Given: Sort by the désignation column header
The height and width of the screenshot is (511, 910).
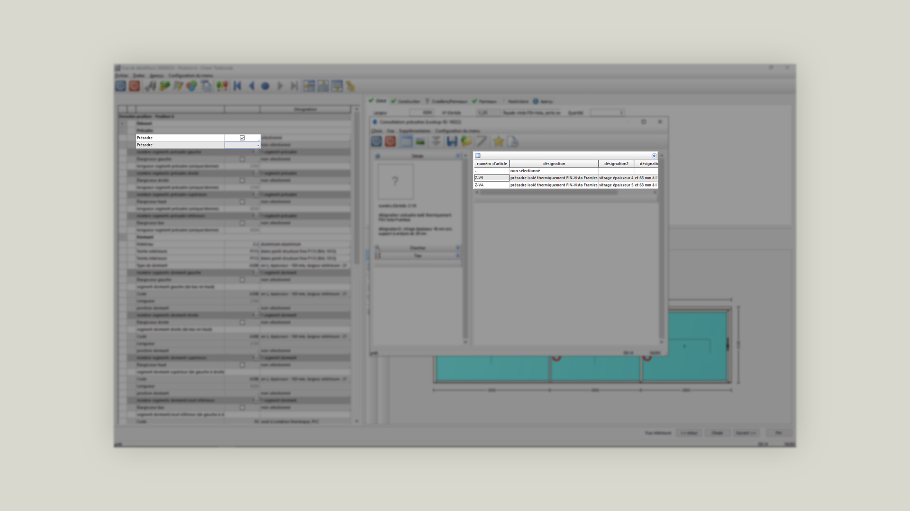Looking at the screenshot, I should [x=554, y=164].
